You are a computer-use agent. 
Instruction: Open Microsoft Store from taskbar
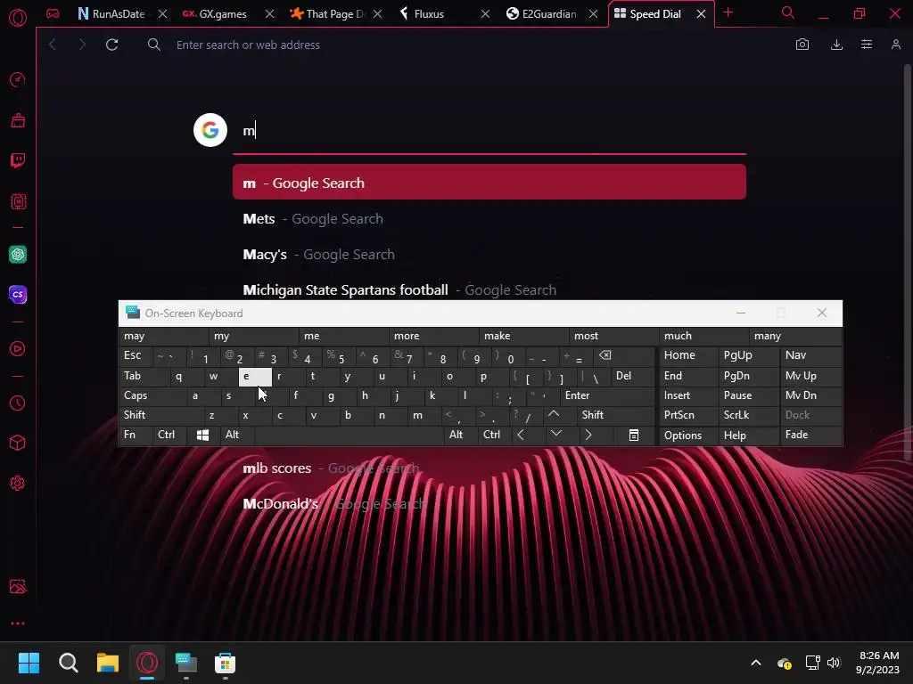[x=225, y=663]
